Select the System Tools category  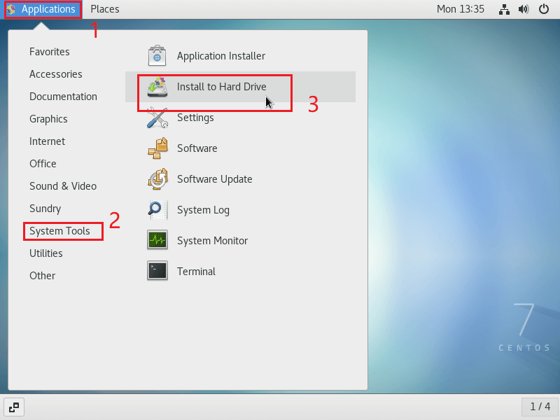coord(59,231)
